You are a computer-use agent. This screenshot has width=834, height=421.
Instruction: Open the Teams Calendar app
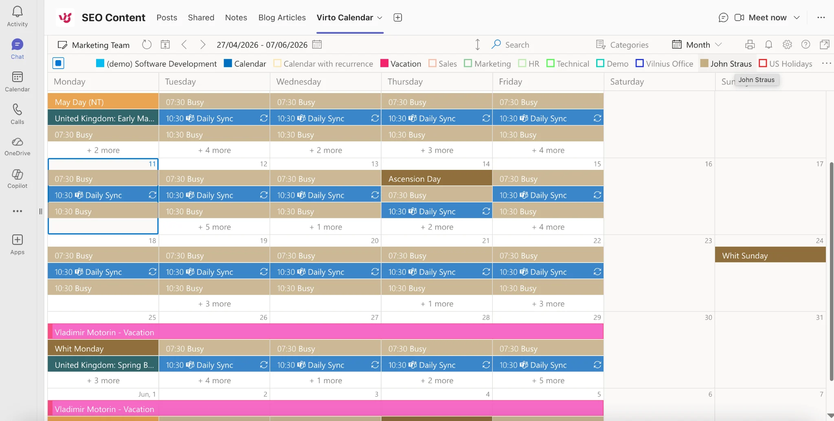[17, 81]
